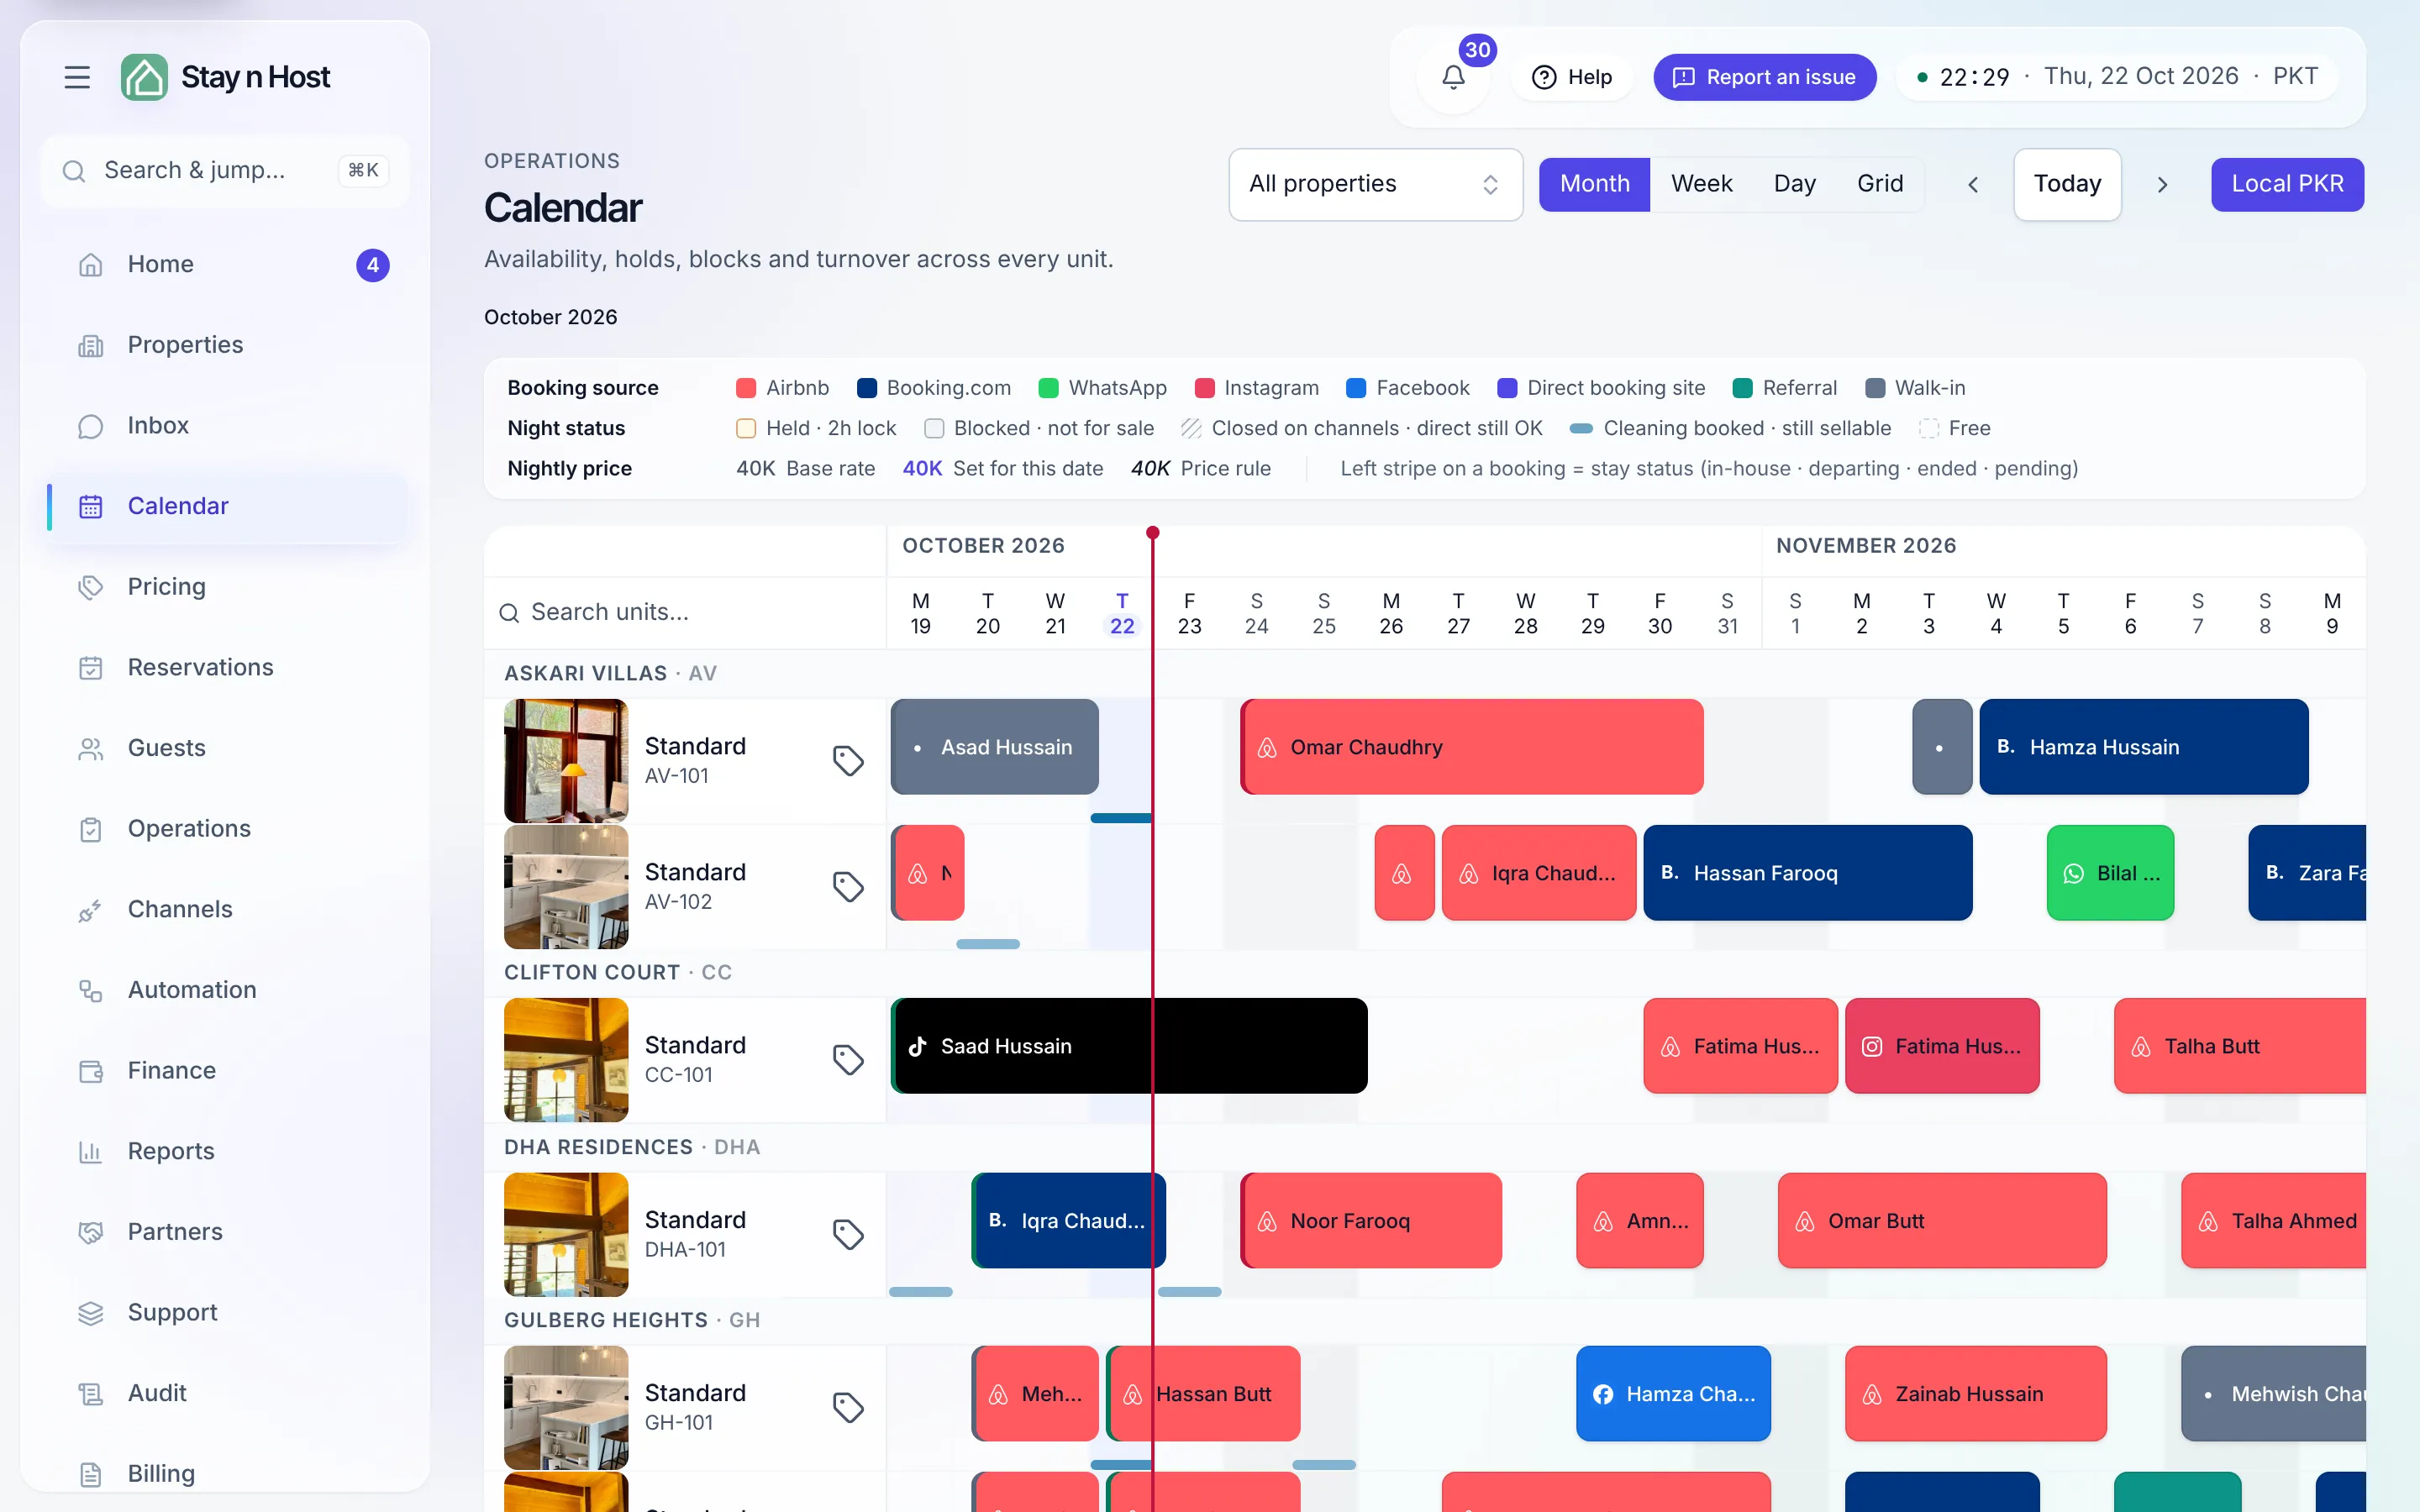The image size is (2420, 1512).
Task: Switch to Day view
Action: [1794, 184]
